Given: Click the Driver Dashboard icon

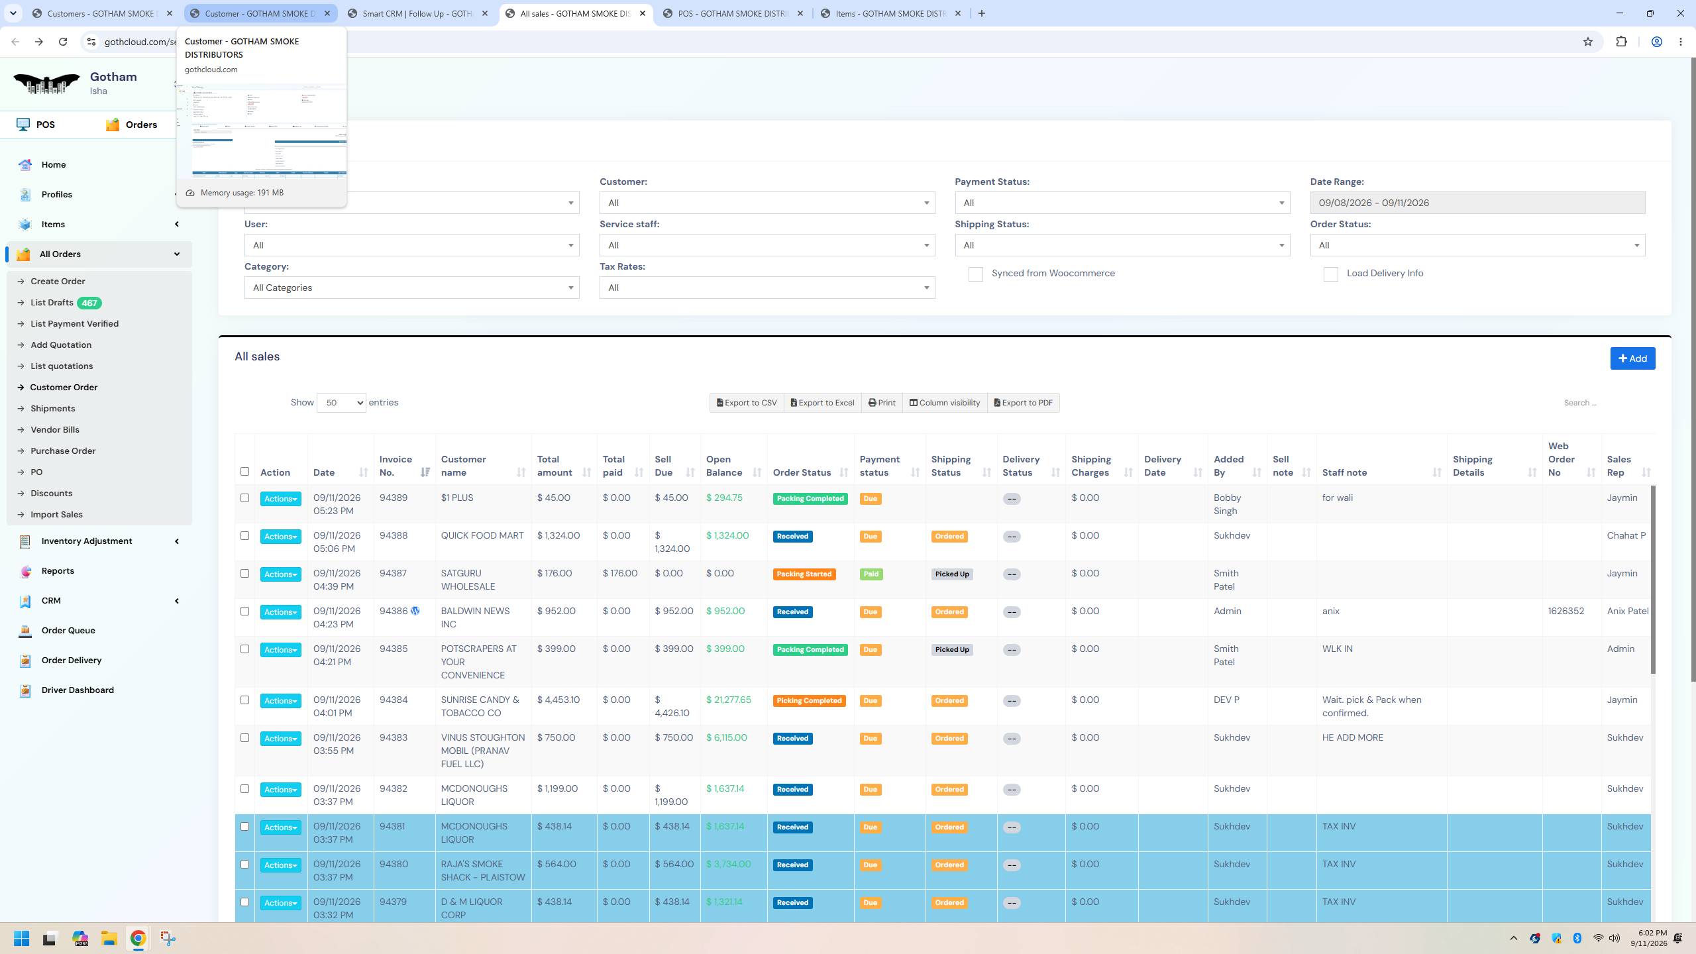Looking at the screenshot, I should click(x=25, y=690).
